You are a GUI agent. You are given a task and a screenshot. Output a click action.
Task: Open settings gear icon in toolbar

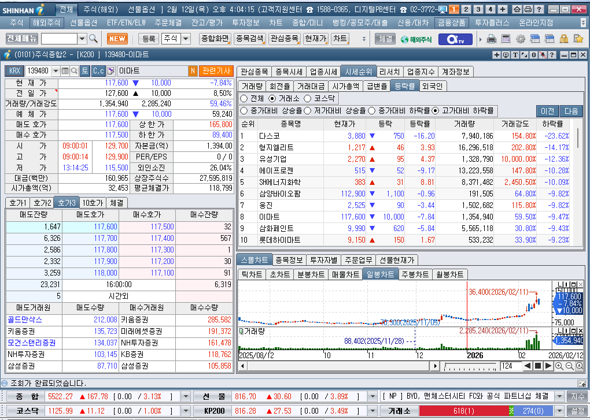pyautogui.click(x=521, y=39)
